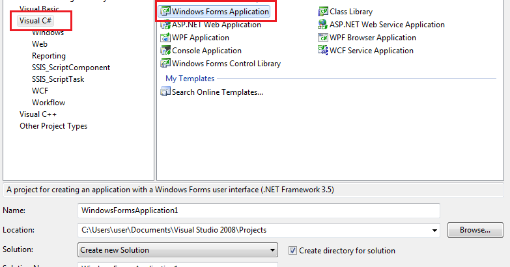The width and height of the screenshot is (510, 267).
Task: Choose the ASP.NET Web Application icon
Action: [165, 24]
